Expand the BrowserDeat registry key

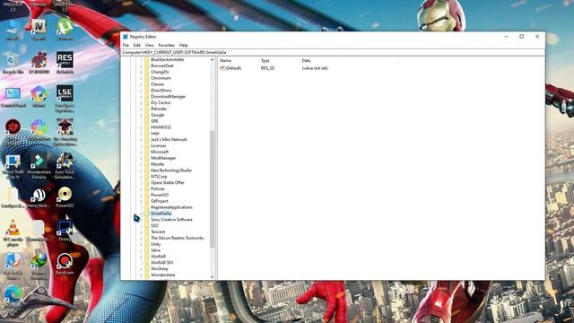141,65
